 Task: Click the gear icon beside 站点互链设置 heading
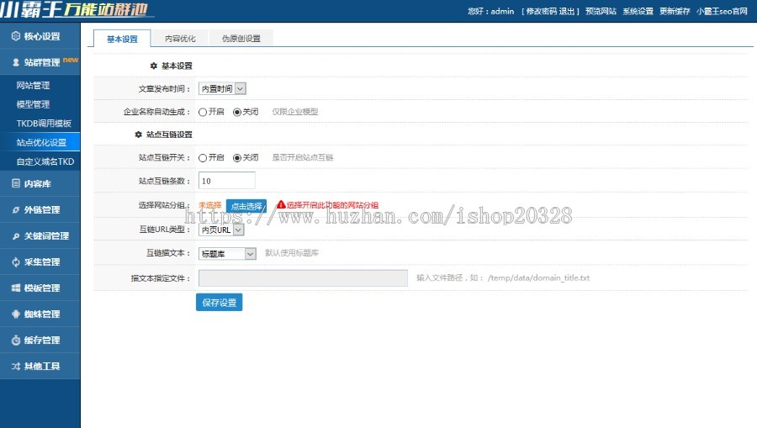(x=139, y=135)
